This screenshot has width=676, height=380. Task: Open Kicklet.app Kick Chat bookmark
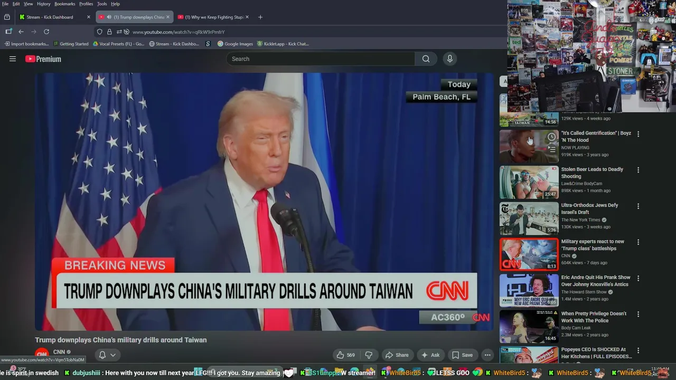[x=283, y=44]
